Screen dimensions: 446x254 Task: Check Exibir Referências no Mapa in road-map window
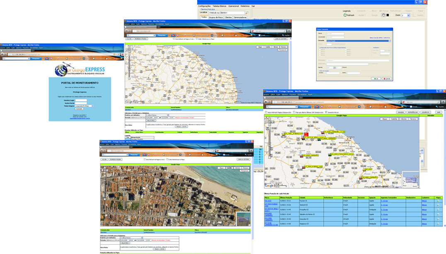(x=197, y=39)
